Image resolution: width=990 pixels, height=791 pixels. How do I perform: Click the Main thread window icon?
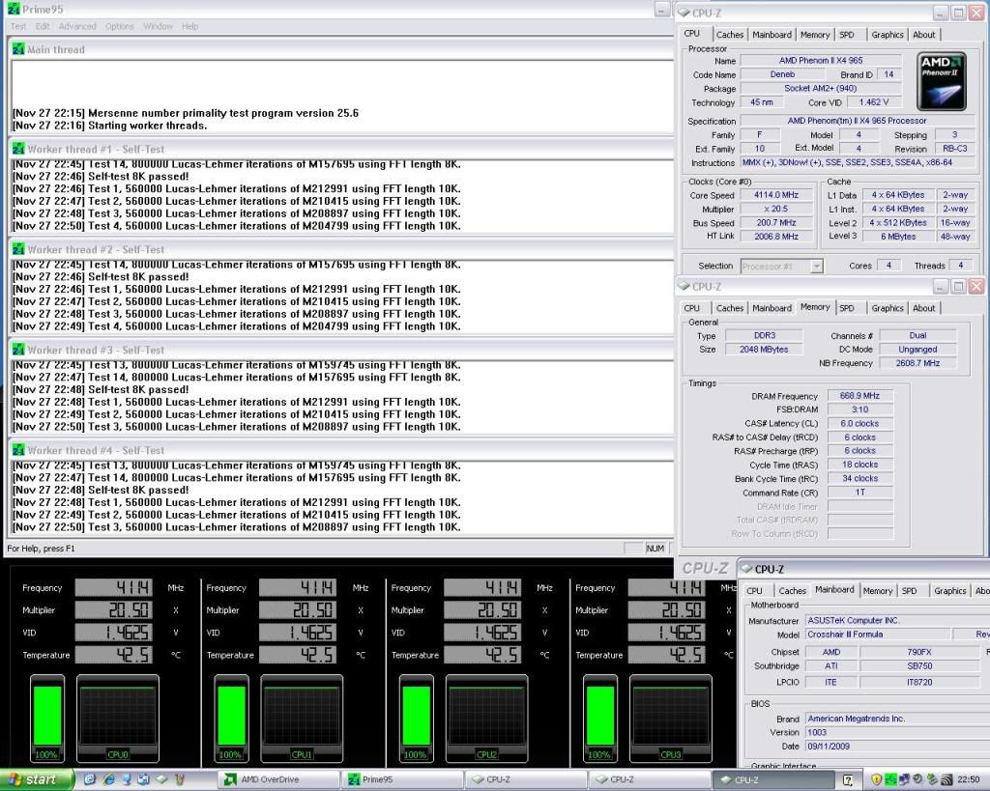coord(18,49)
